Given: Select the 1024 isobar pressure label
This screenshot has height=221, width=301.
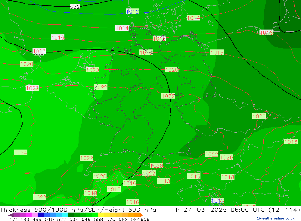Looking at the screenshot, I should coord(21,153).
